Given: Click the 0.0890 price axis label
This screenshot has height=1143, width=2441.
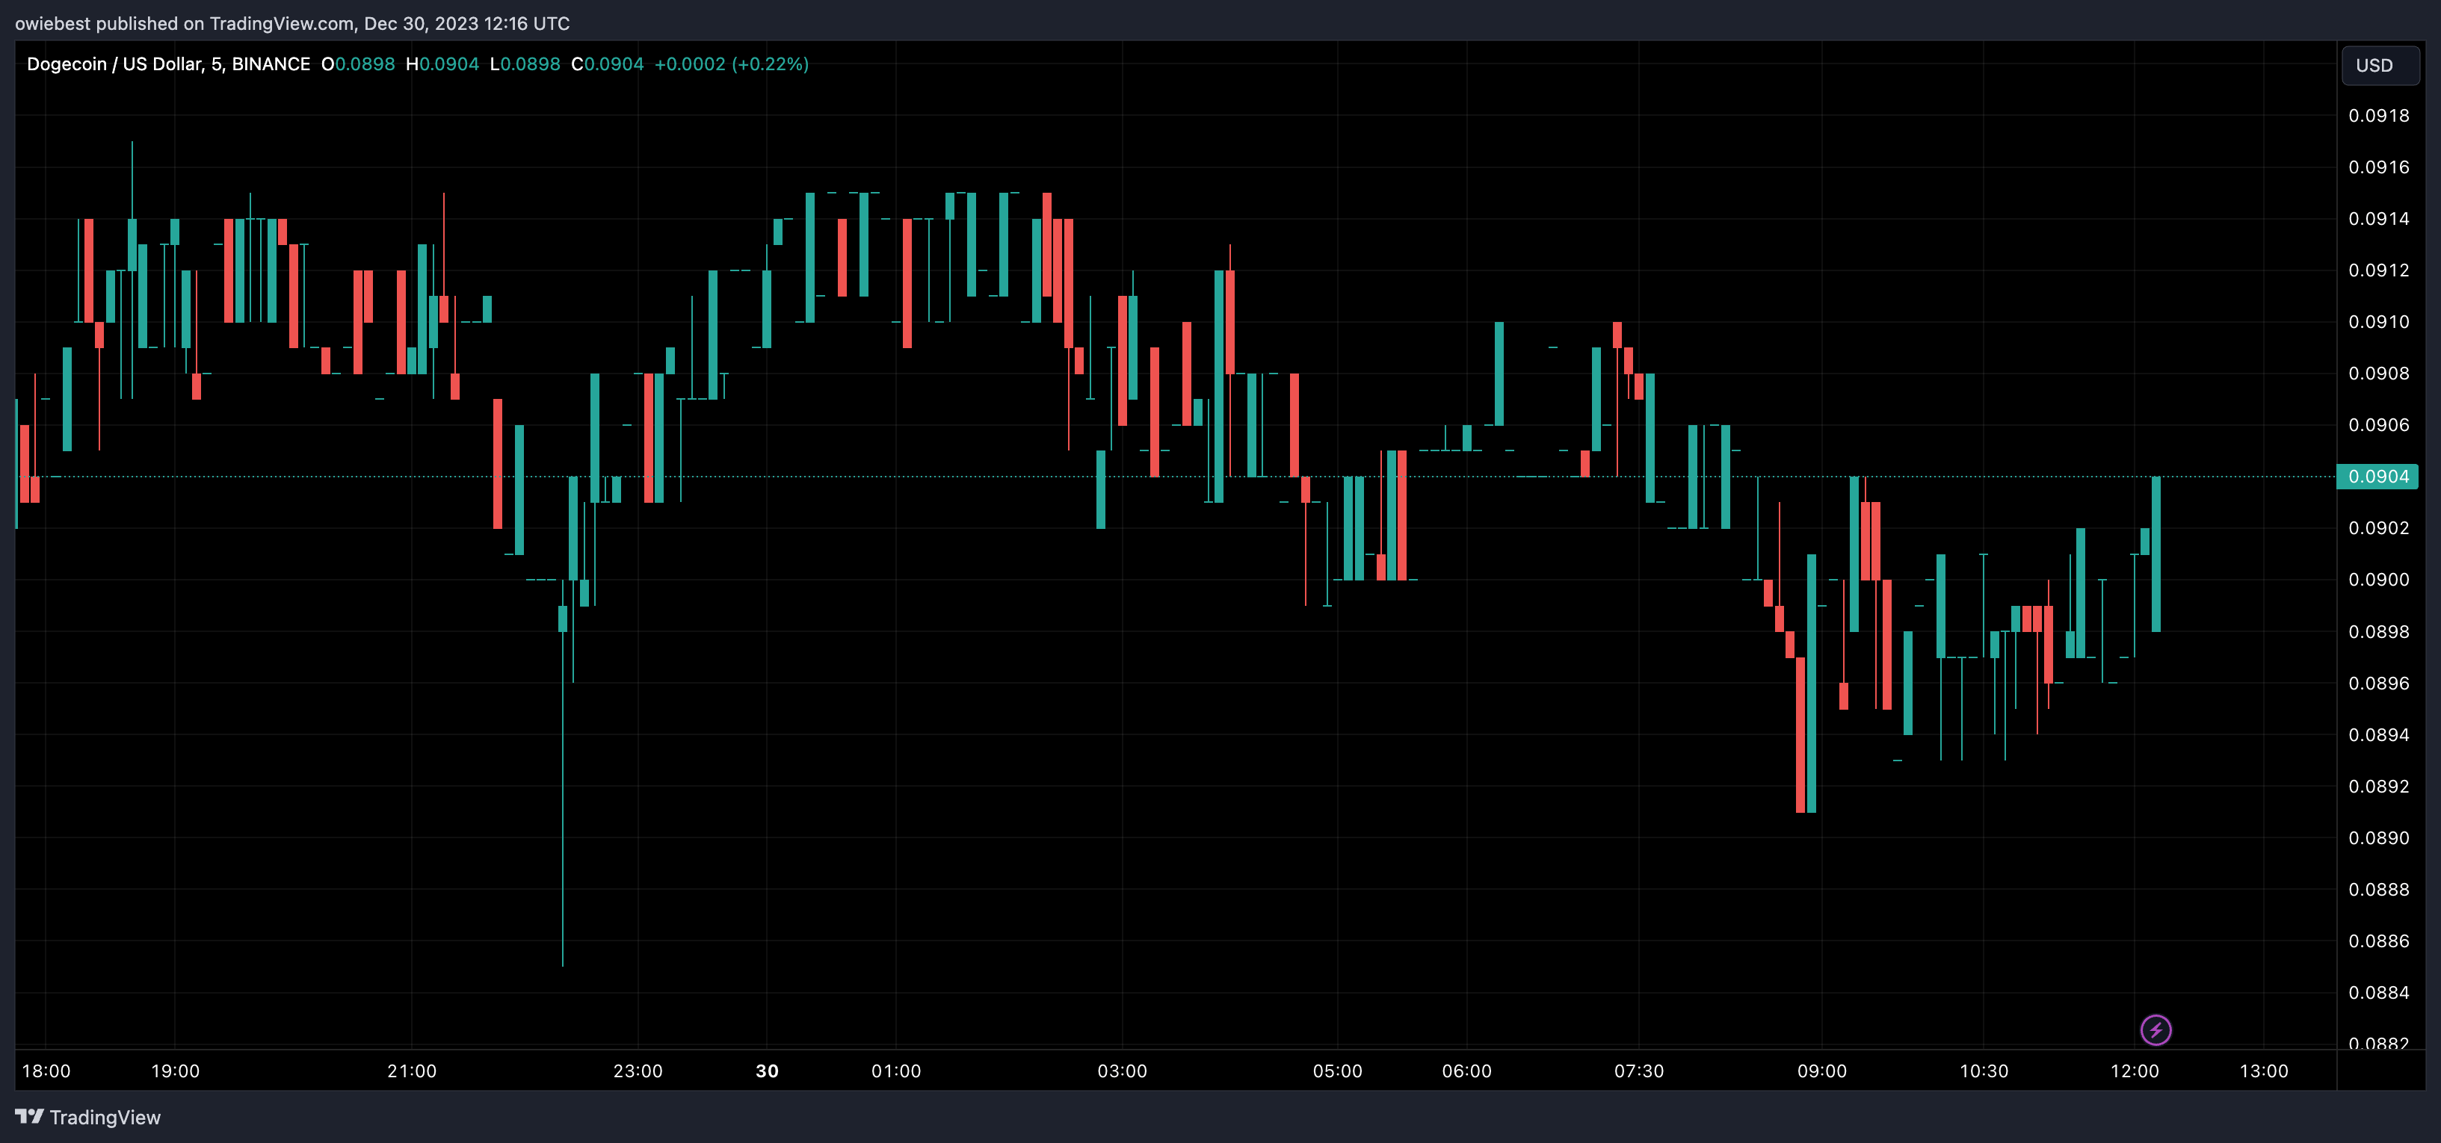Looking at the screenshot, I should [2378, 838].
